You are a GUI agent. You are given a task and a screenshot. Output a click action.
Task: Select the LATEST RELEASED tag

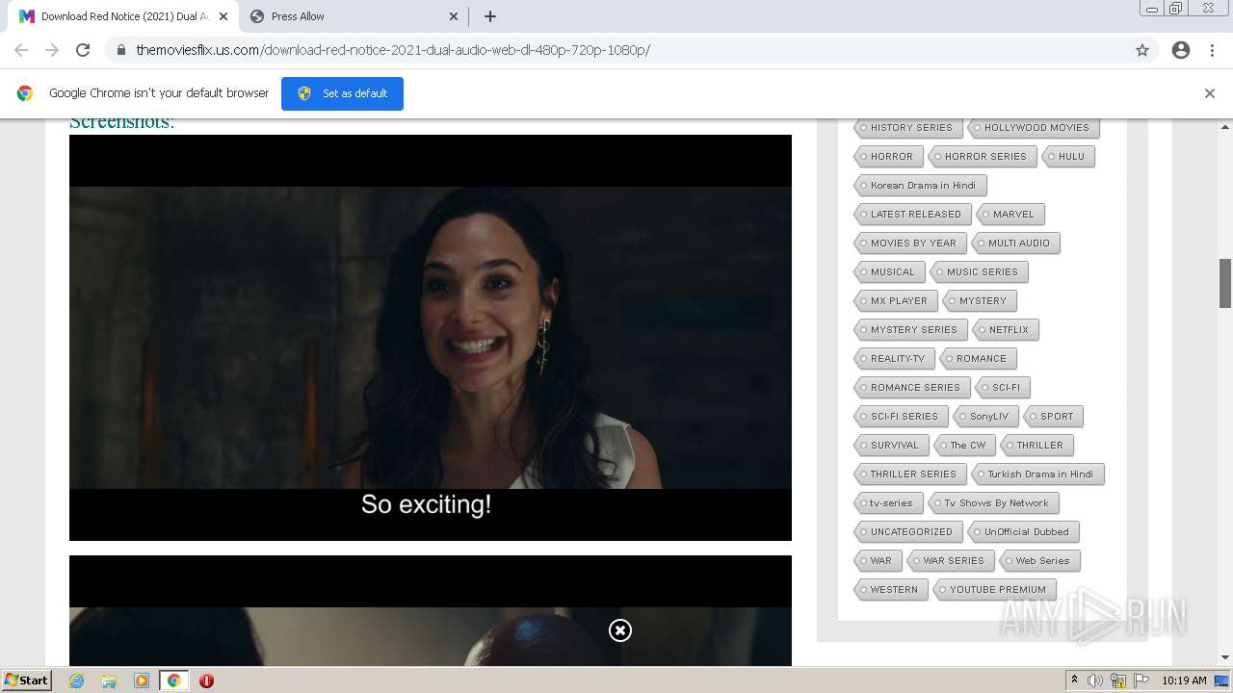[x=912, y=214]
